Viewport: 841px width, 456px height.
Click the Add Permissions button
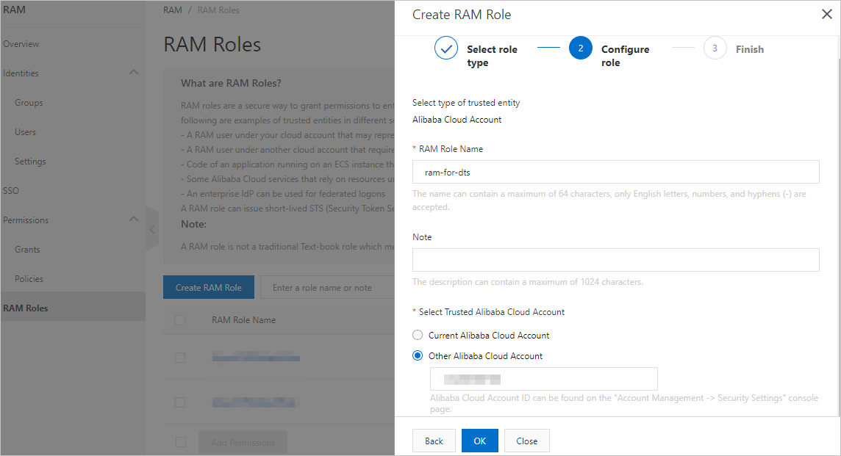tap(243, 442)
